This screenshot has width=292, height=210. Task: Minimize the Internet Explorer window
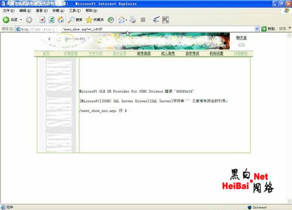click(x=276, y=3)
